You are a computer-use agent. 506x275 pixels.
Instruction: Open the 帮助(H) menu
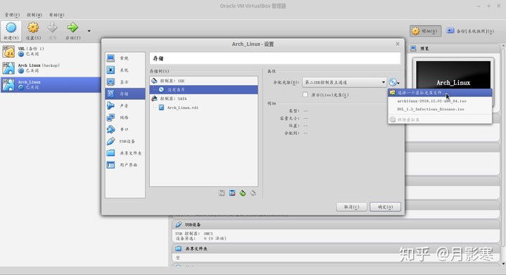[56, 15]
